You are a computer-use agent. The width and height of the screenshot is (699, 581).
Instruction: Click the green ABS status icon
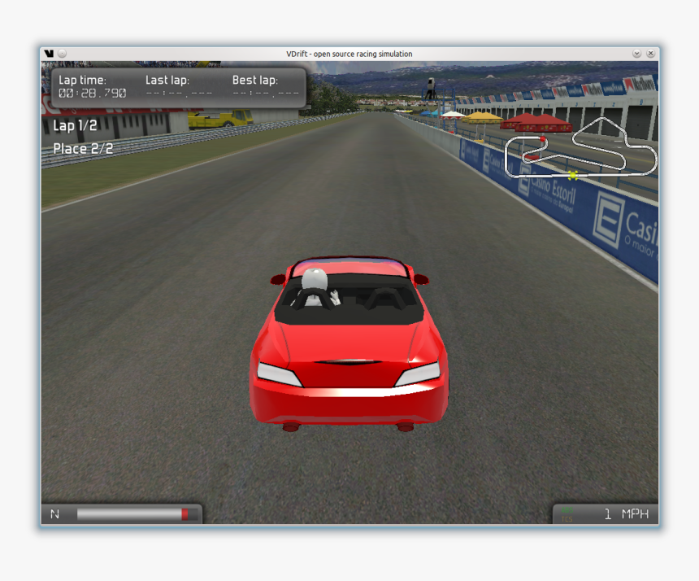pyautogui.click(x=567, y=509)
